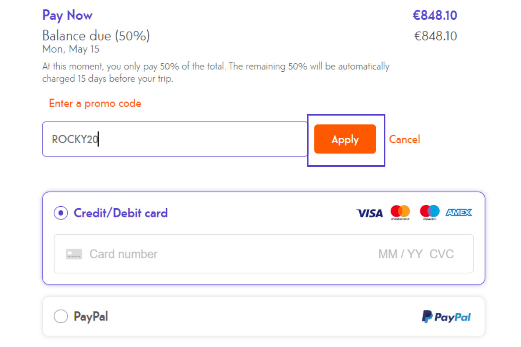Click the VISA logo icon
The image size is (521, 347).
click(x=369, y=213)
